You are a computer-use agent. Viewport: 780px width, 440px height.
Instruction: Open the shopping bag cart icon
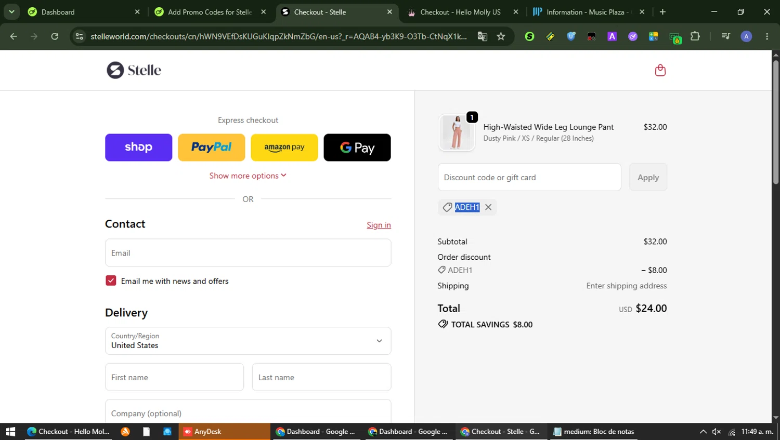click(x=660, y=70)
